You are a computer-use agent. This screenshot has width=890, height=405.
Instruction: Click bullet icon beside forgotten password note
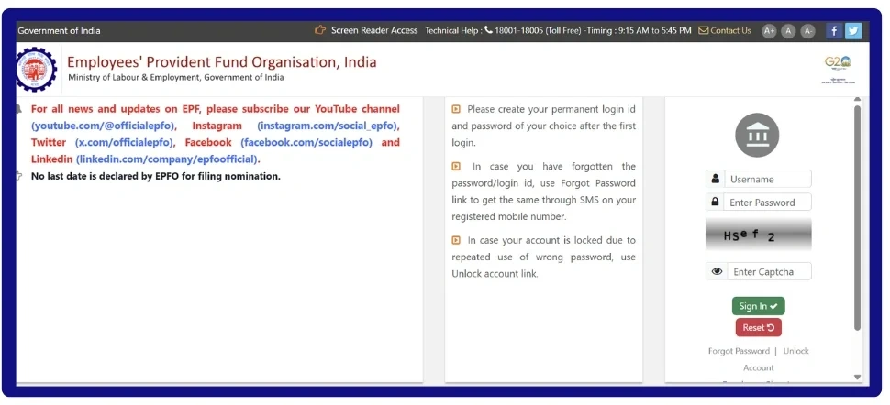[x=456, y=166]
